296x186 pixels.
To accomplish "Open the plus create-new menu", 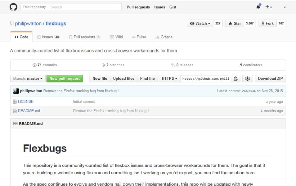I will pyautogui.click(x=269, y=7).
